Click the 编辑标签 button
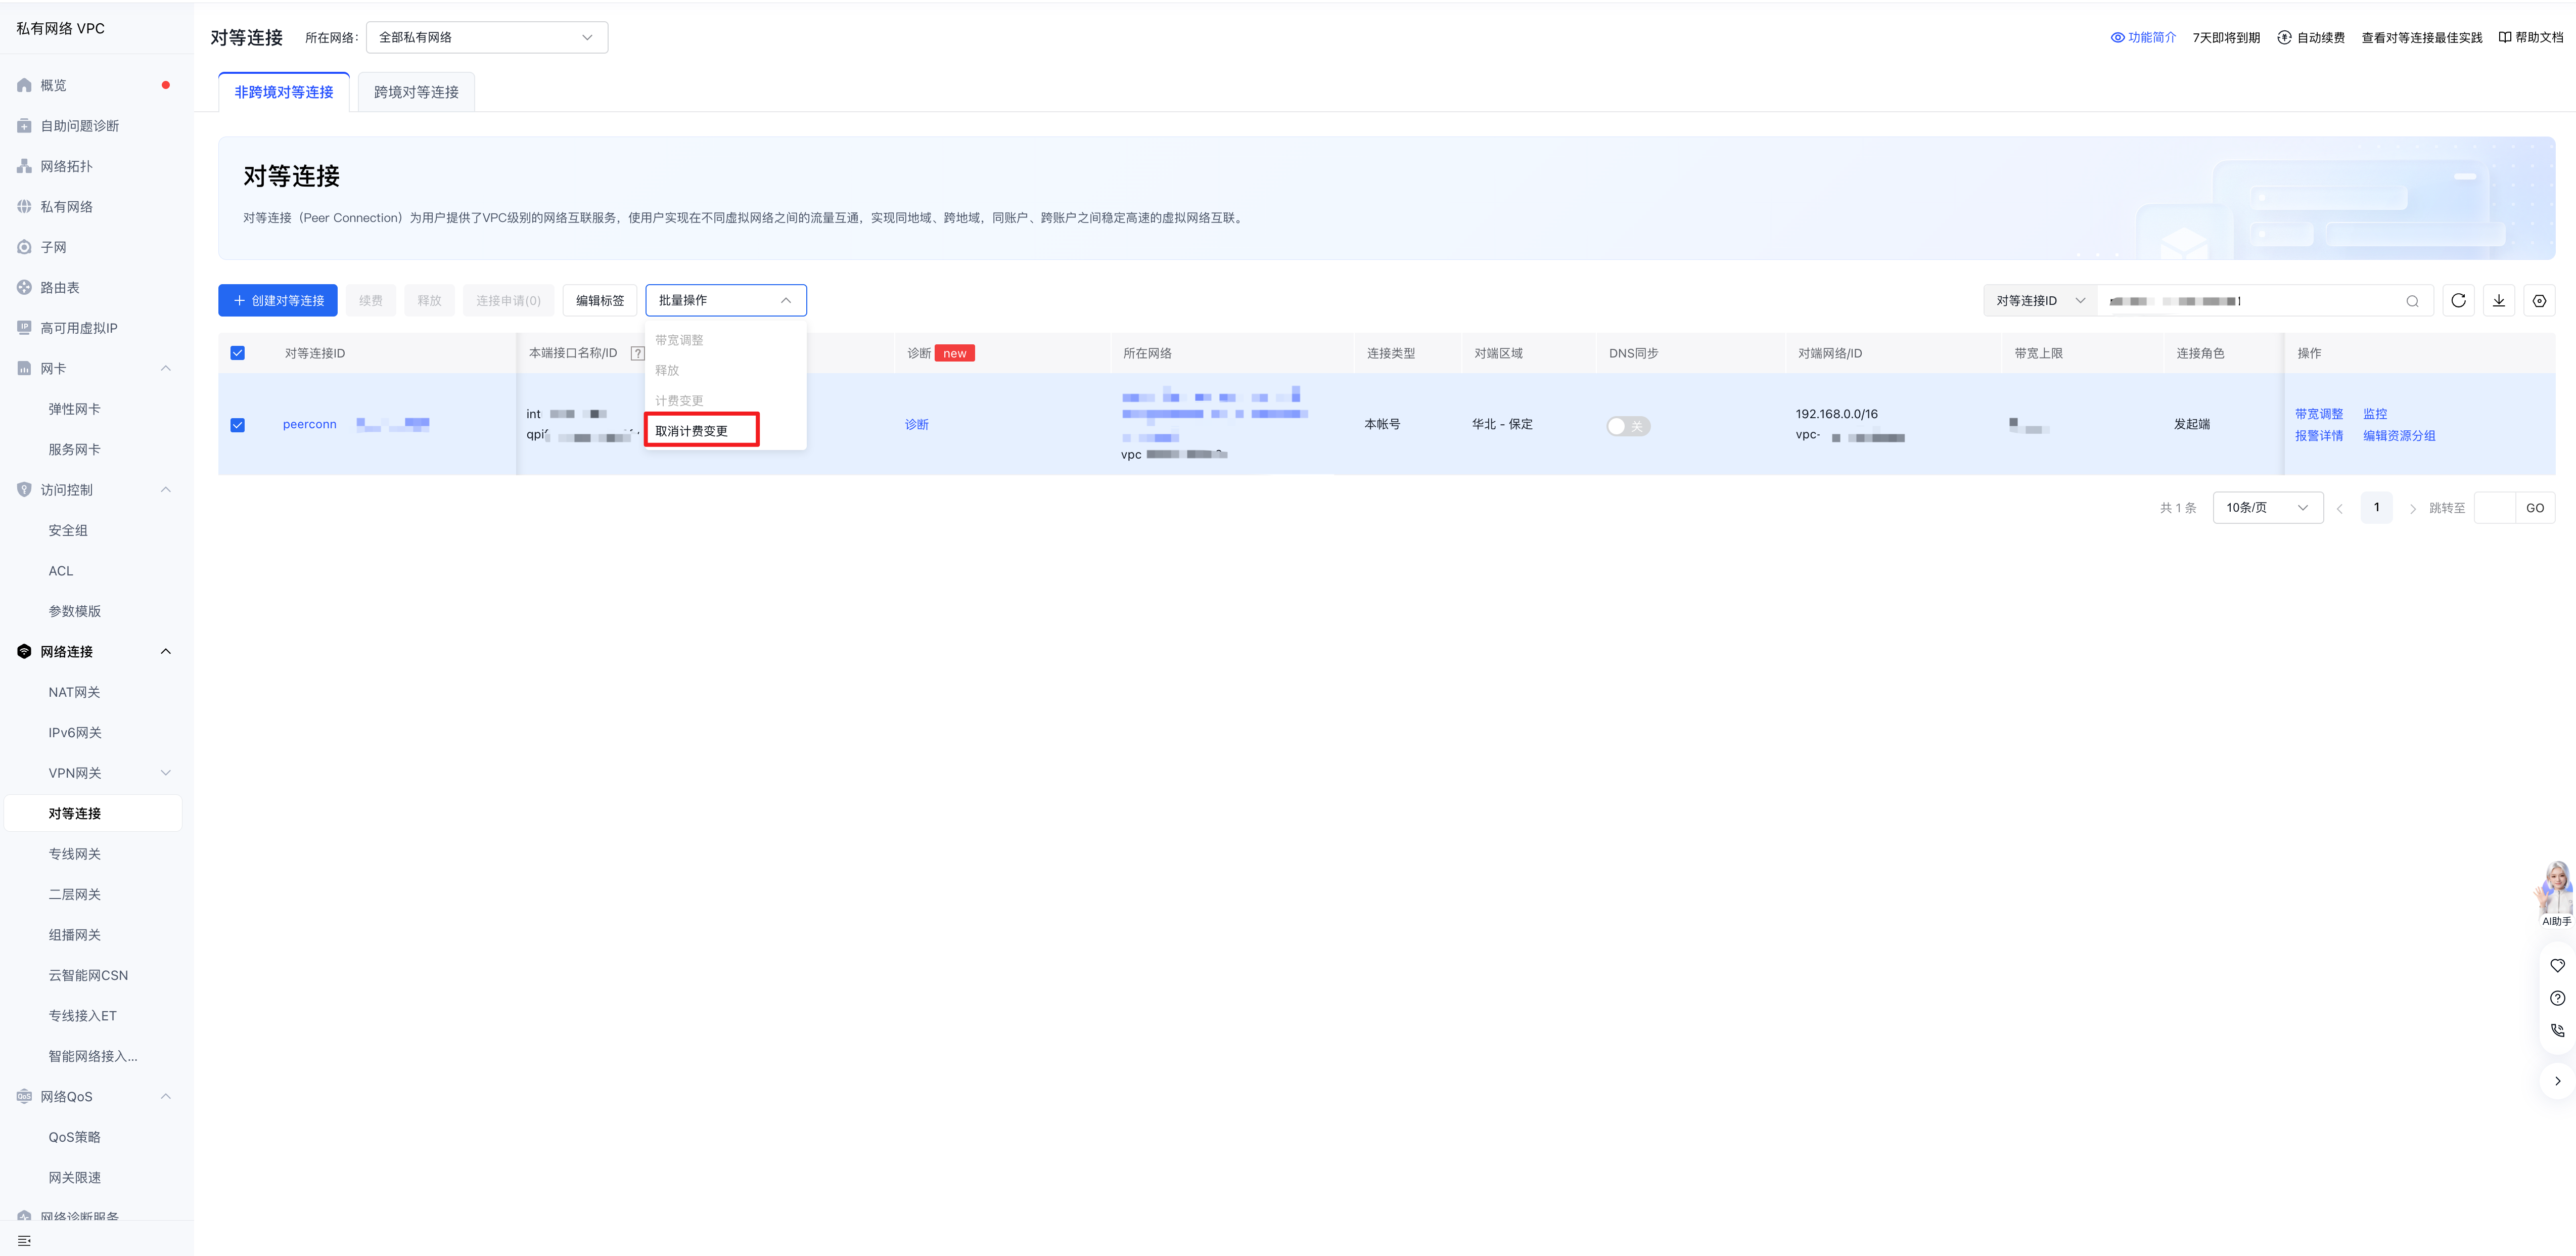The image size is (2576, 1256). pyautogui.click(x=600, y=300)
